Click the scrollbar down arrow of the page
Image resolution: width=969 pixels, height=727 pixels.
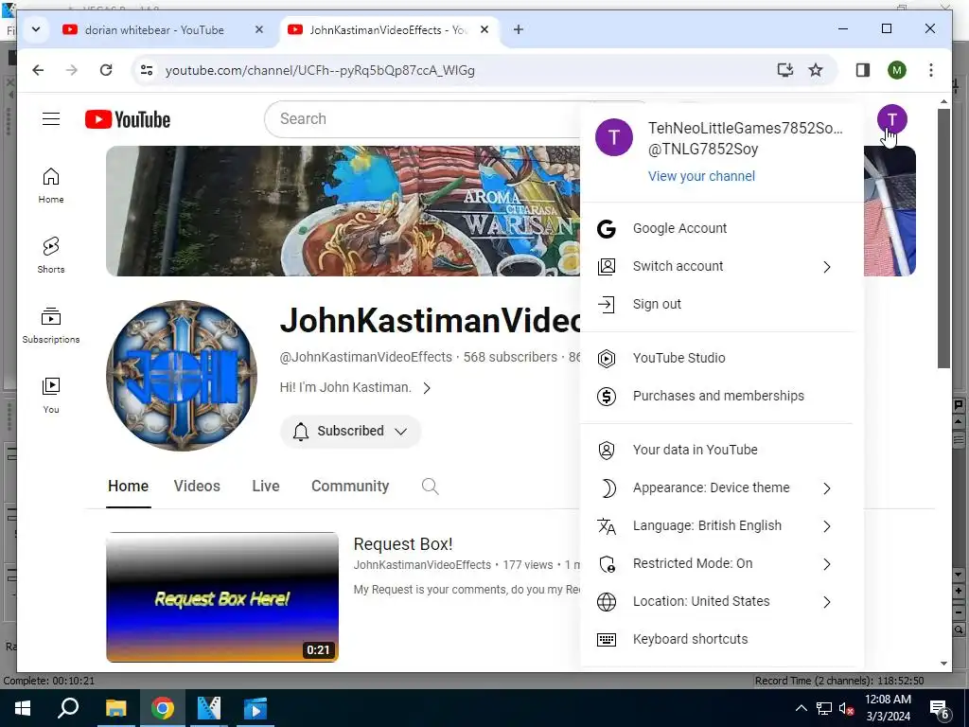point(943,664)
